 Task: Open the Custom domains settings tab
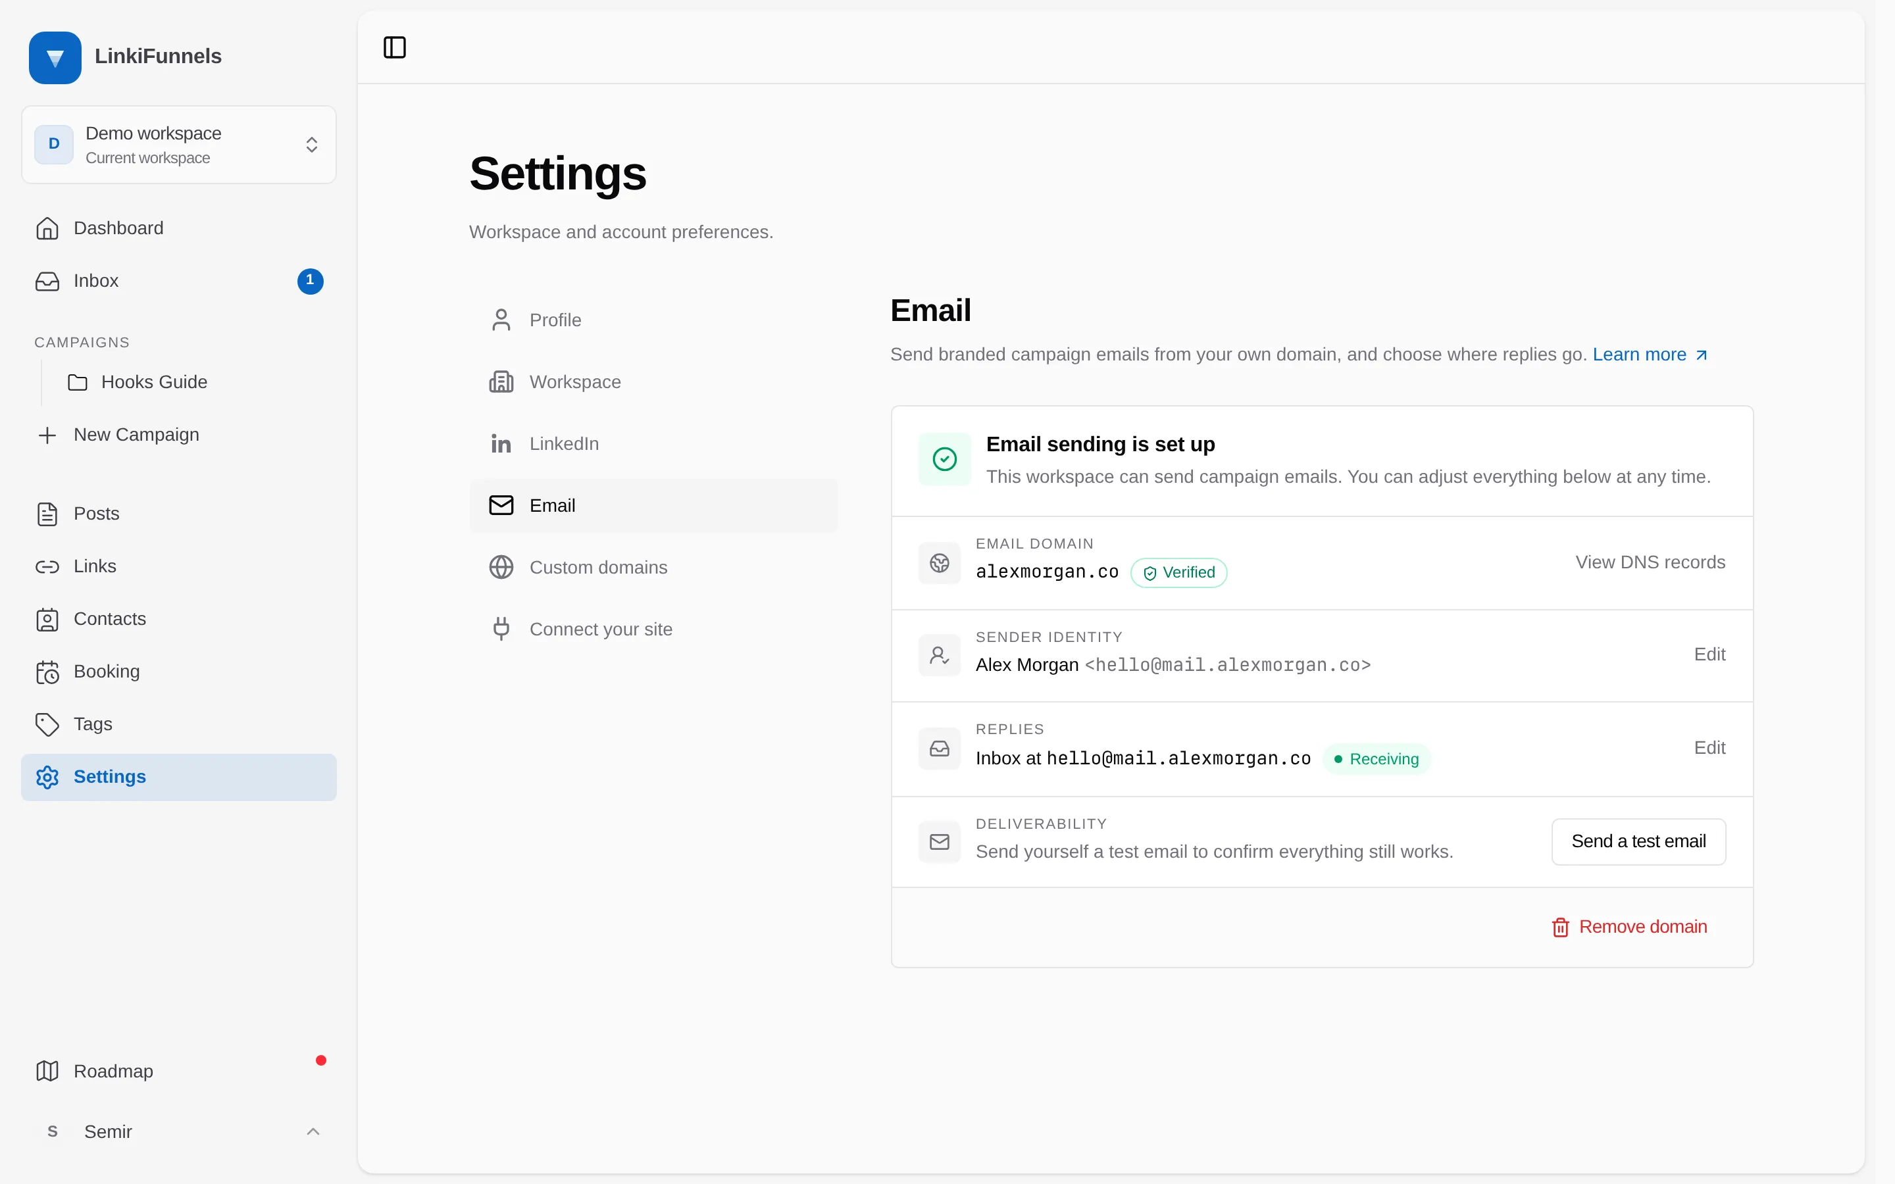coord(653,568)
